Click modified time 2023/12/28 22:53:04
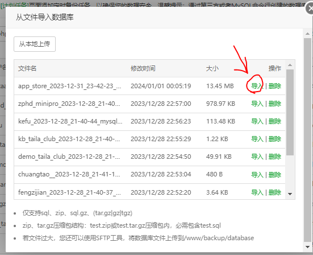313x255 pixels. point(161,174)
